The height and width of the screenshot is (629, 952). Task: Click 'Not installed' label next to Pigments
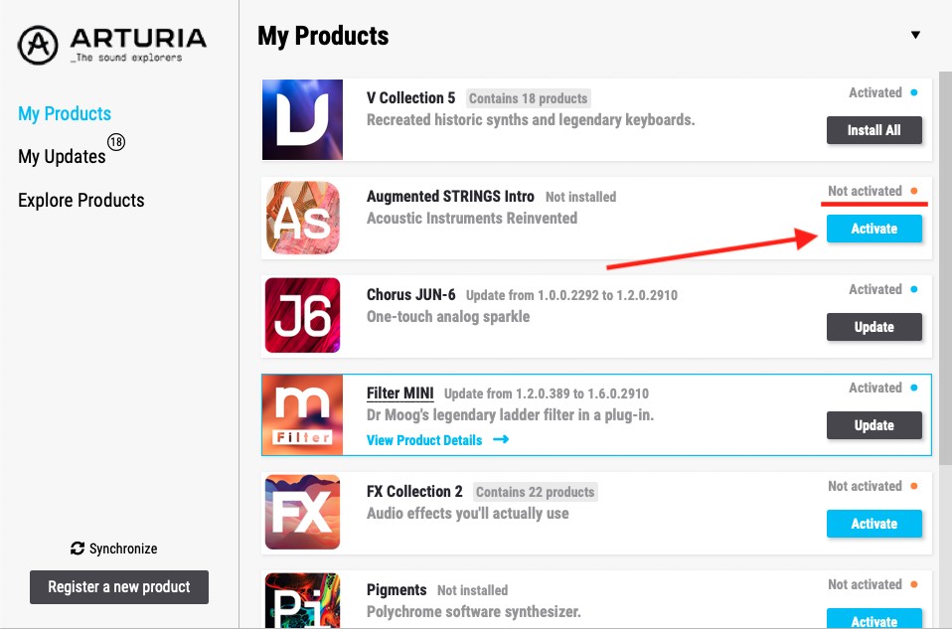pos(472,590)
